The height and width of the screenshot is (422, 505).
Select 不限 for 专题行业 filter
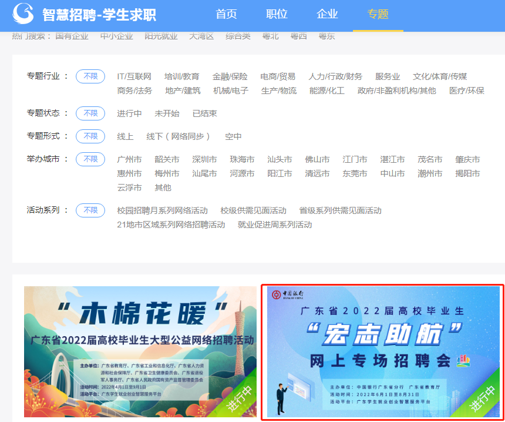click(90, 76)
